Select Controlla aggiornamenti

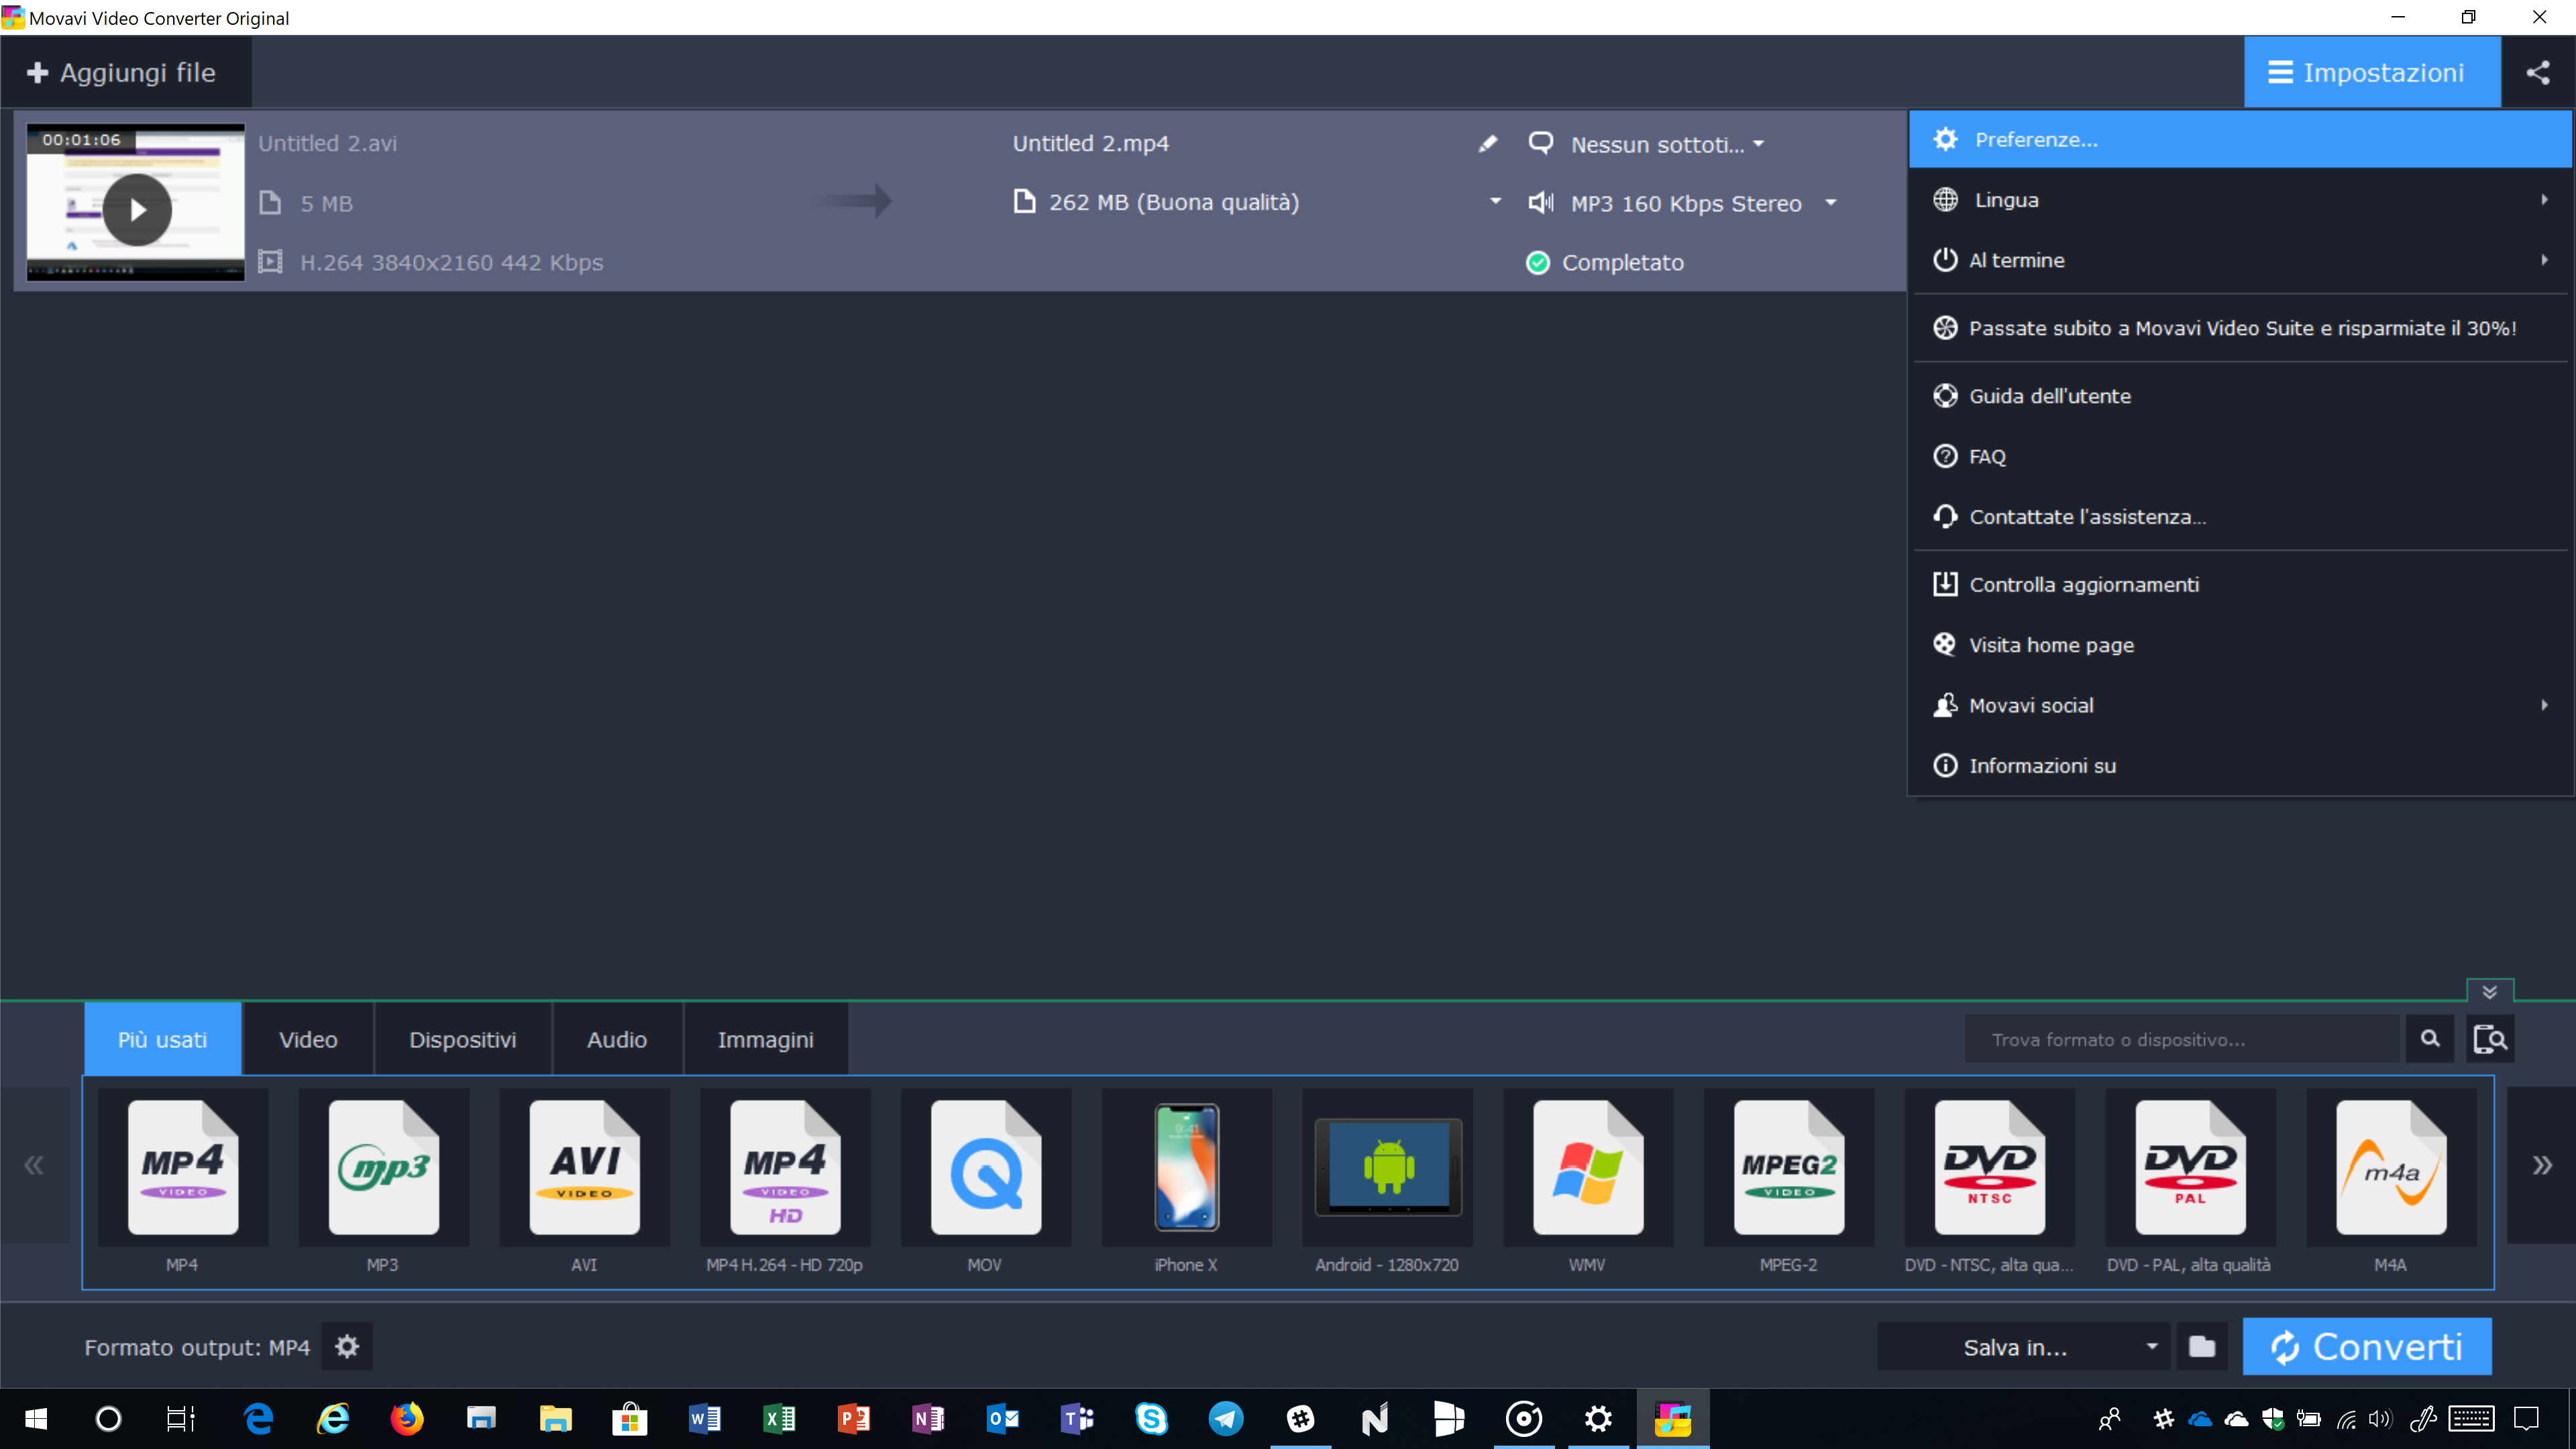pos(2240,584)
